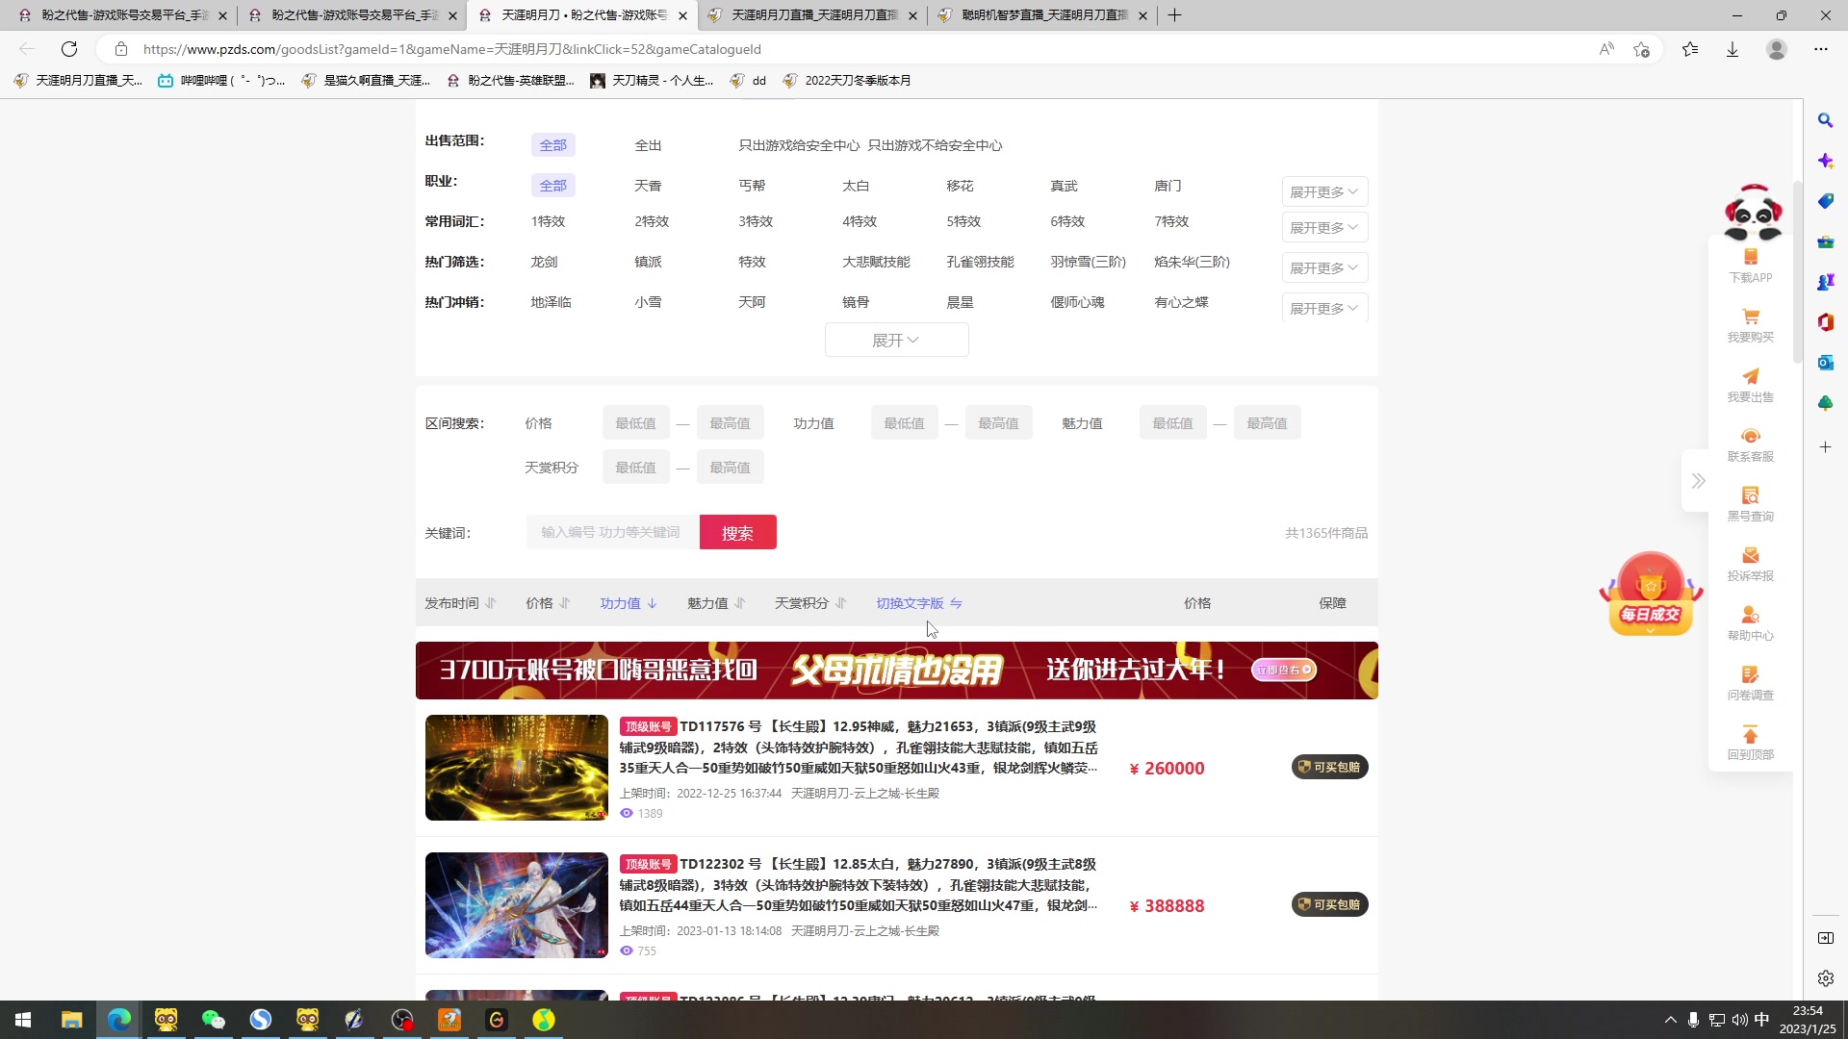Viewport: 1848px width, 1039px height.
Task: Expand more options in 热门冲销 row
Action: tap(1324, 308)
